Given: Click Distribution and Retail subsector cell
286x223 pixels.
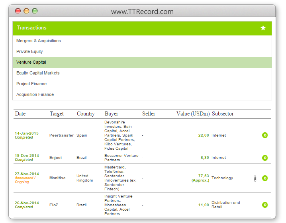Looking at the screenshot, I should click(x=226, y=205).
